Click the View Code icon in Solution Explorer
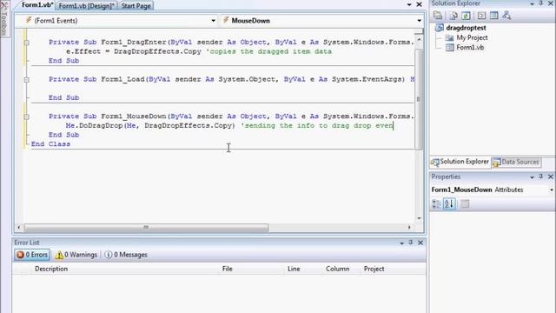 (x=481, y=16)
